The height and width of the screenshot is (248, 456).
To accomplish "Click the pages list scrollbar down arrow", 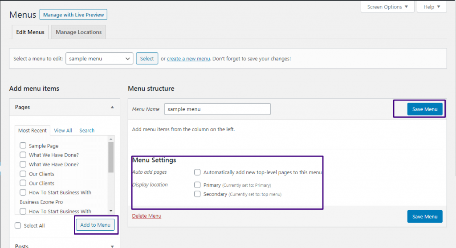I will 111,211.
